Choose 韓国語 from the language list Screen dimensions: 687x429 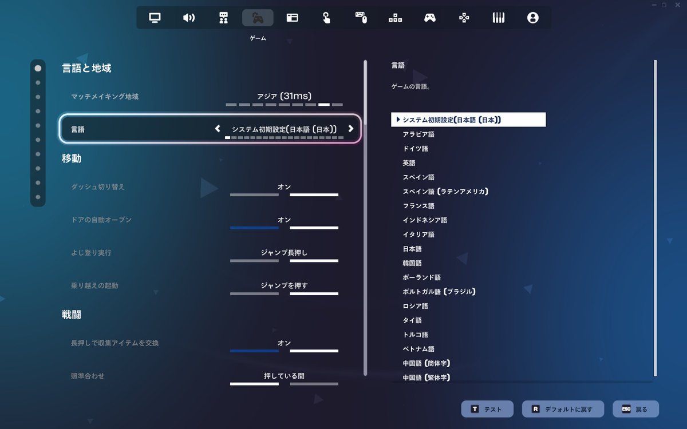click(x=412, y=263)
